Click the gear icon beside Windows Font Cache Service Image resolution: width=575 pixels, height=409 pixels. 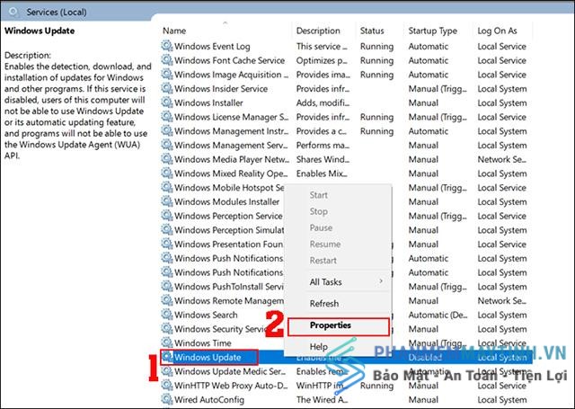tap(167, 60)
